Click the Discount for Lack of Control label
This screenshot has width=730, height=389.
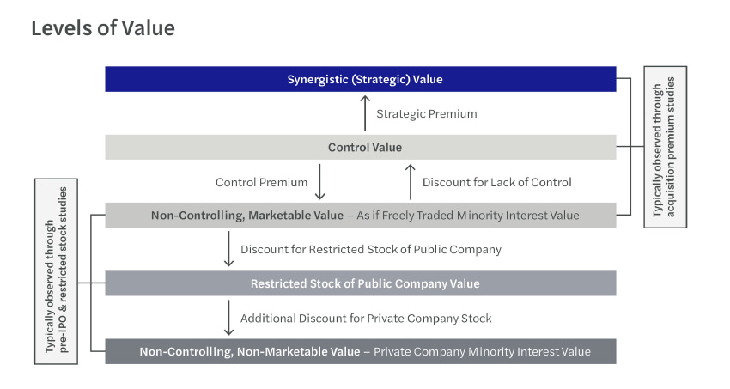pyautogui.click(x=497, y=182)
